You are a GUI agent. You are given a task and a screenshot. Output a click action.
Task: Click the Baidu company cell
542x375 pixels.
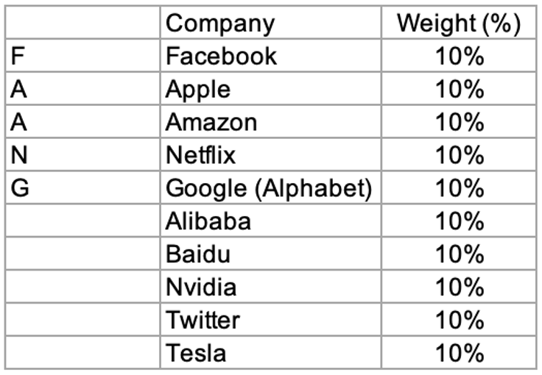click(x=198, y=254)
